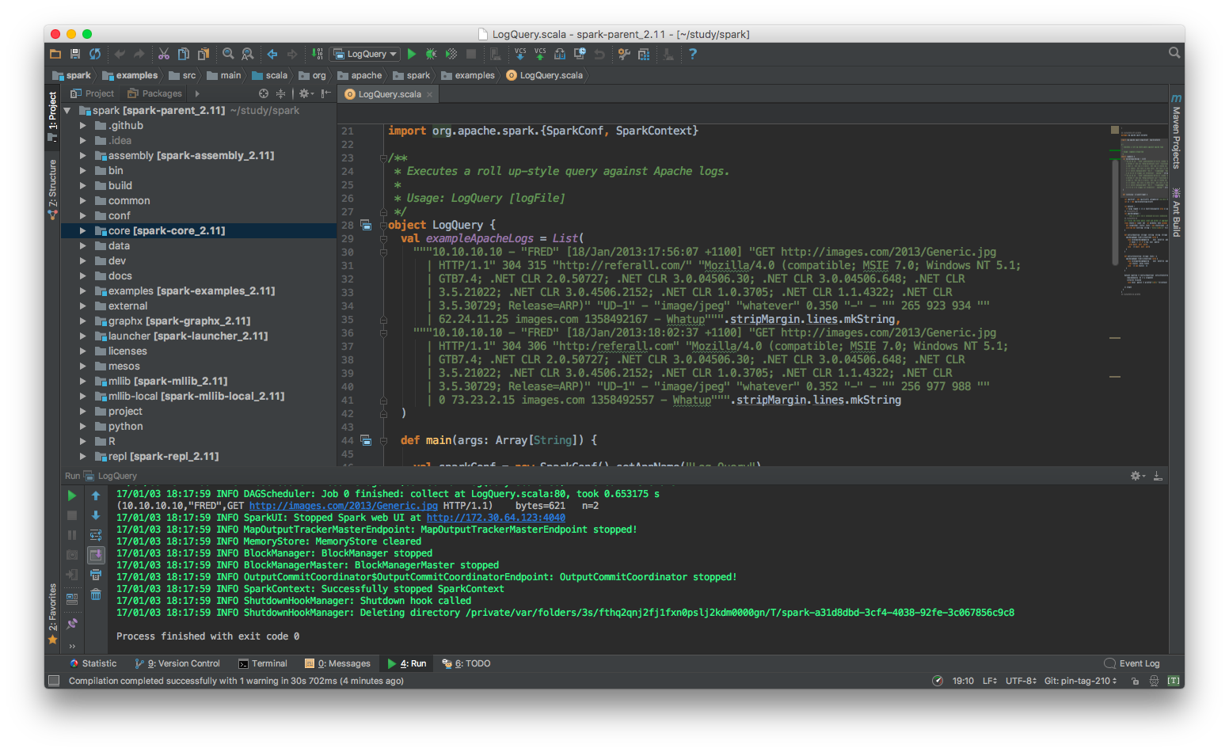
Task: Click the VCS Update Project icon
Action: [x=520, y=54]
